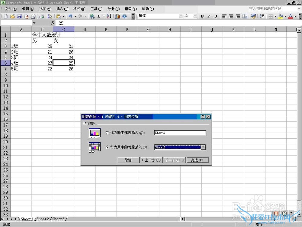Select the 作为新工作表插入 radio button
This screenshot has height=227, width=302.
pyautogui.click(x=107, y=133)
